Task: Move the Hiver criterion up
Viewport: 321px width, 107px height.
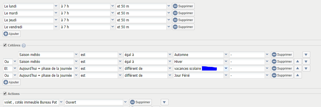Action: click(298, 61)
